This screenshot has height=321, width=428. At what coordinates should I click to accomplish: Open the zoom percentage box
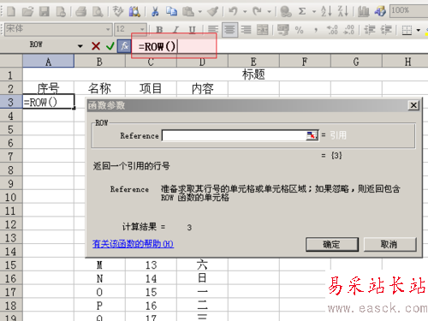(x=408, y=11)
